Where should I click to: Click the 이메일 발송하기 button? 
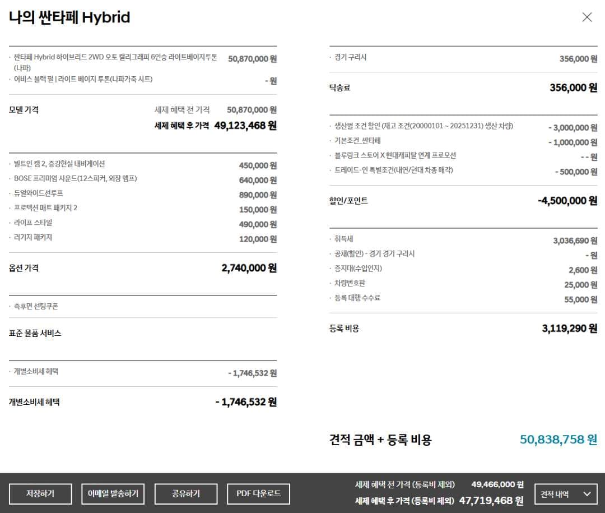pos(113,494)
